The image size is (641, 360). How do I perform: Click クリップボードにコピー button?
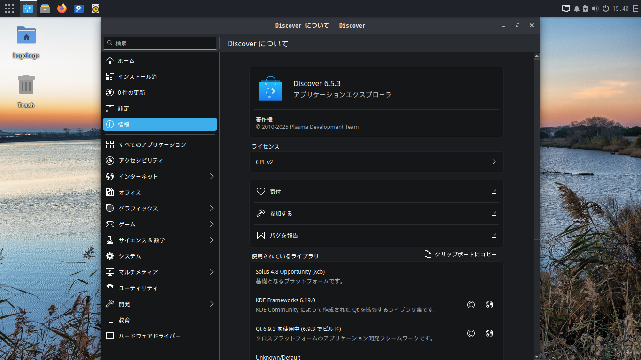[x=460, y=254]
